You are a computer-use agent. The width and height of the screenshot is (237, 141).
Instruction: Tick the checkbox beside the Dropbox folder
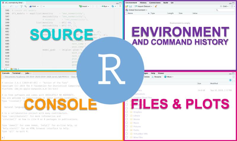pos(127,112)
